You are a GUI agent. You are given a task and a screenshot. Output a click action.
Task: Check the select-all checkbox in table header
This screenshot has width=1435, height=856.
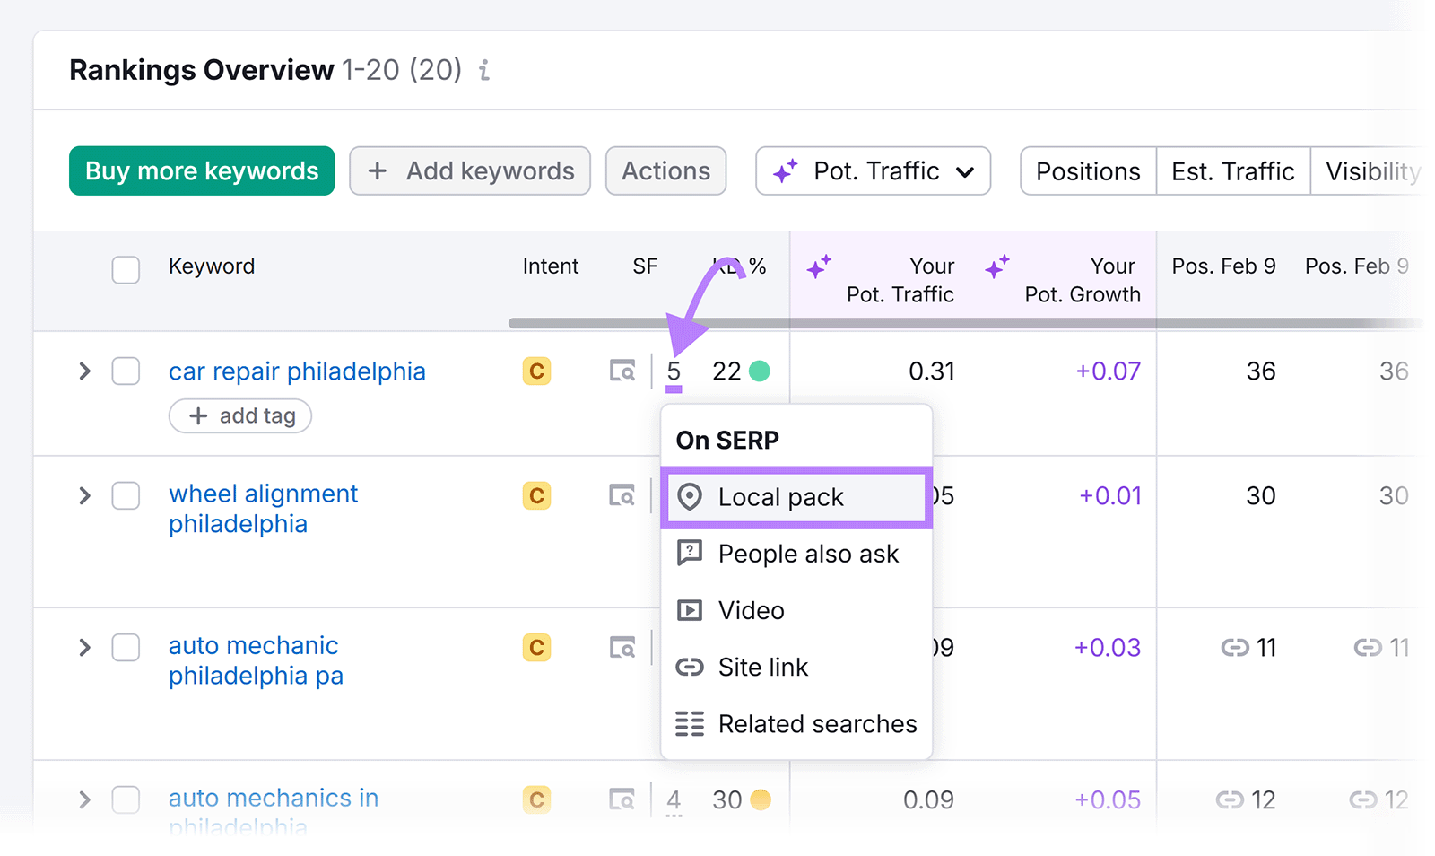(x=126, y=269)
